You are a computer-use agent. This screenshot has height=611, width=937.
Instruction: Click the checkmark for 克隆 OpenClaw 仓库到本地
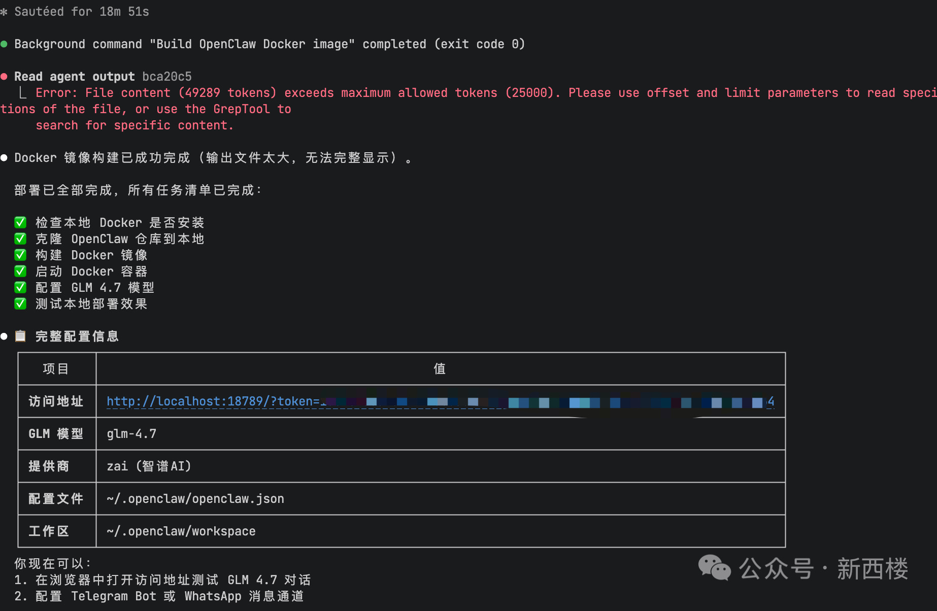point(20,239)
